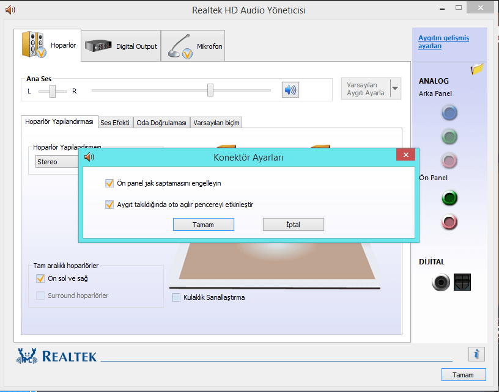Uncheck Ön sol ve sağ checkbox

pyautogui.click(x=40, y=278)
